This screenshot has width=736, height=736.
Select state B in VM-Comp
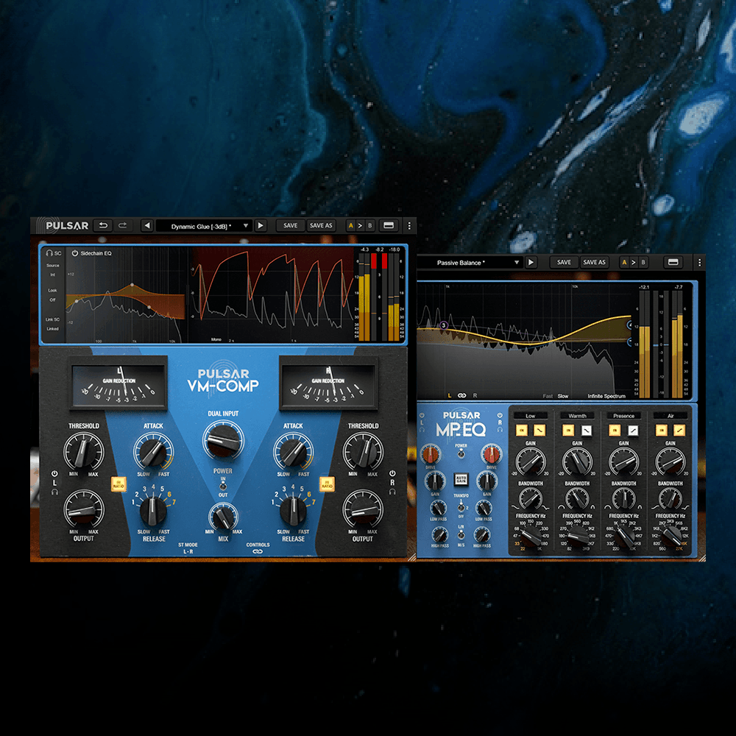point(370,226)
